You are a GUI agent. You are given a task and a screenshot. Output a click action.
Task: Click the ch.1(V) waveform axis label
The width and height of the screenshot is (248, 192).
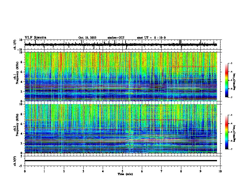click(15, 45)
